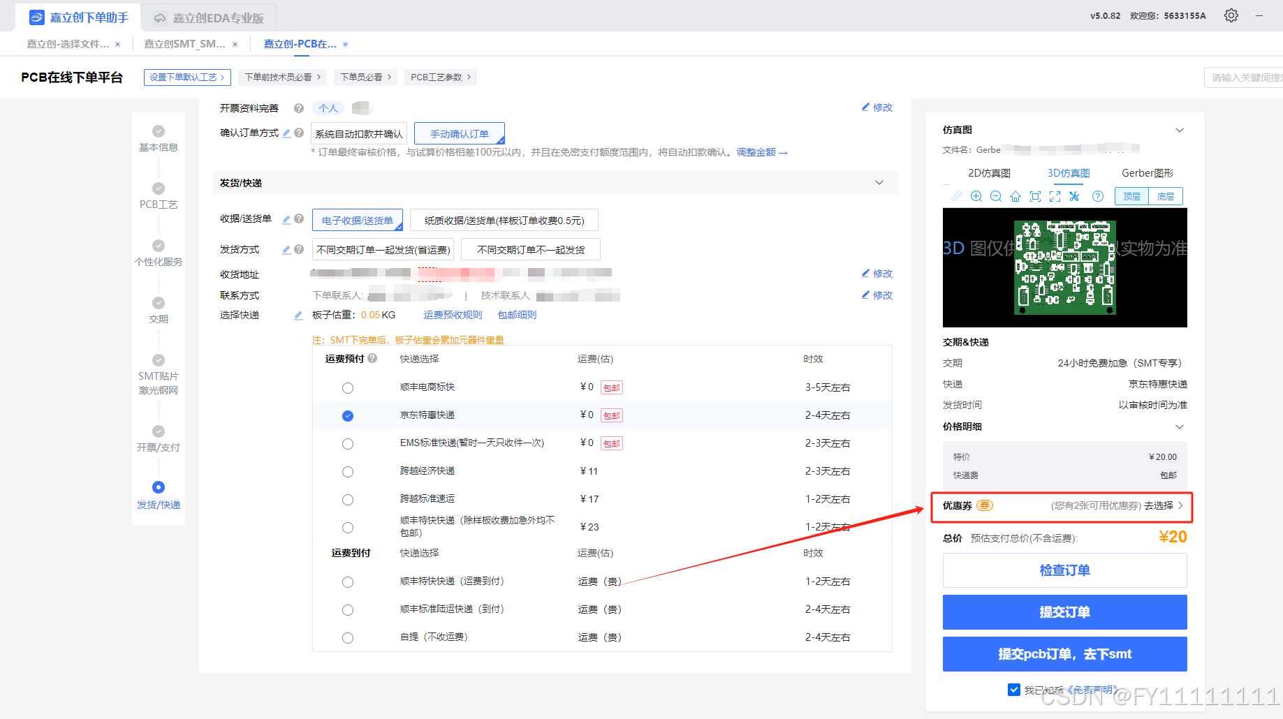The width and height of the screenshot is (1283, 719).
Task: Toggle the 我已知悉 disclaimer checkbox
Action: click(x=1014, y=690)
